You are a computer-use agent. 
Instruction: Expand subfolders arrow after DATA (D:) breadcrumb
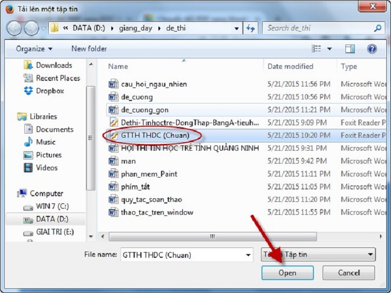[x=112, y=28]
